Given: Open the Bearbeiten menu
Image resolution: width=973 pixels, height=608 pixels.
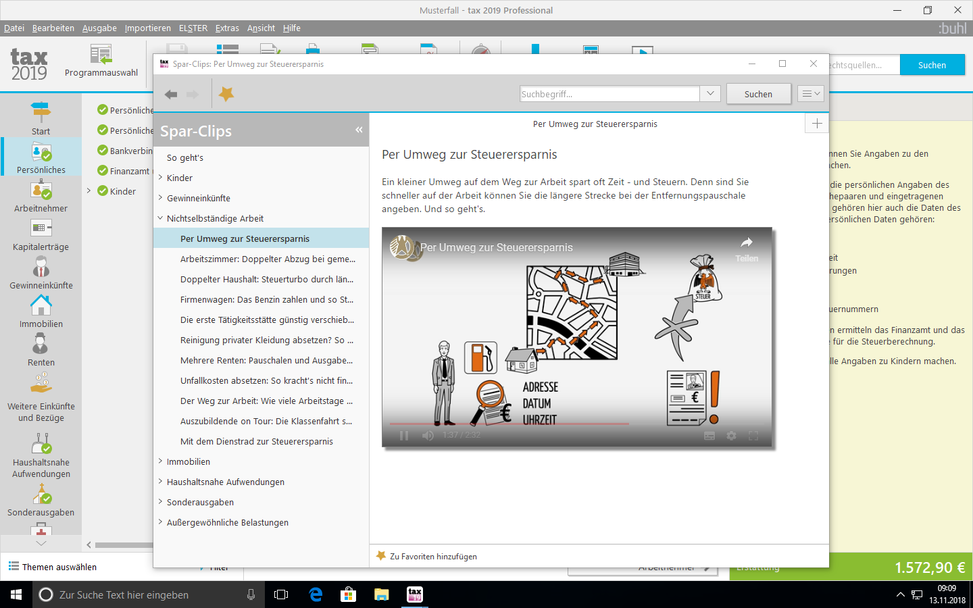Looking at the screenshot, I should 53,28.
